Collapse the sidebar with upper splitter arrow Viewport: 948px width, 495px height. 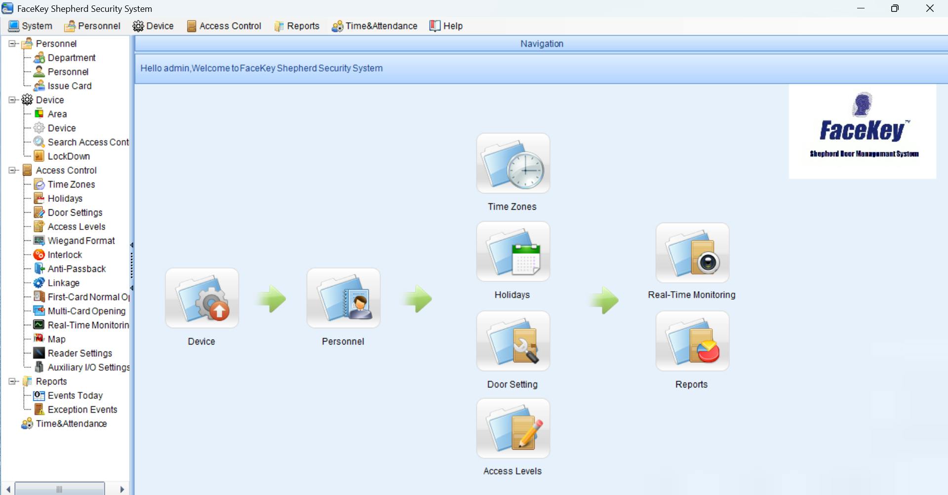coord(132,245)
